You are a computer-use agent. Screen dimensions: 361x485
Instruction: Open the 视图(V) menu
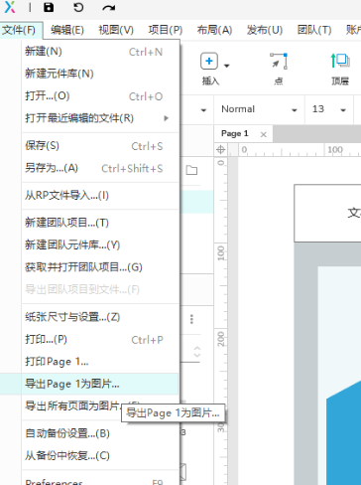tap(116, 30)
